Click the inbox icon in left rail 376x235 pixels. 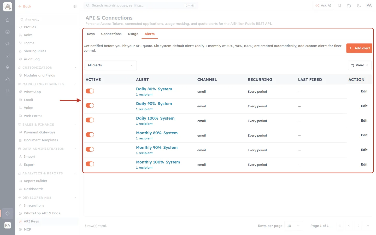[8, 56]
